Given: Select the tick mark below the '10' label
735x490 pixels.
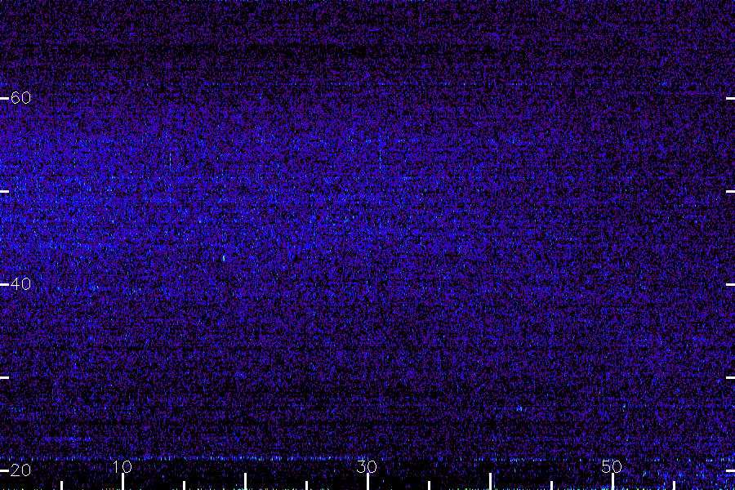Looking at the screenshot, I should (122, 482).
